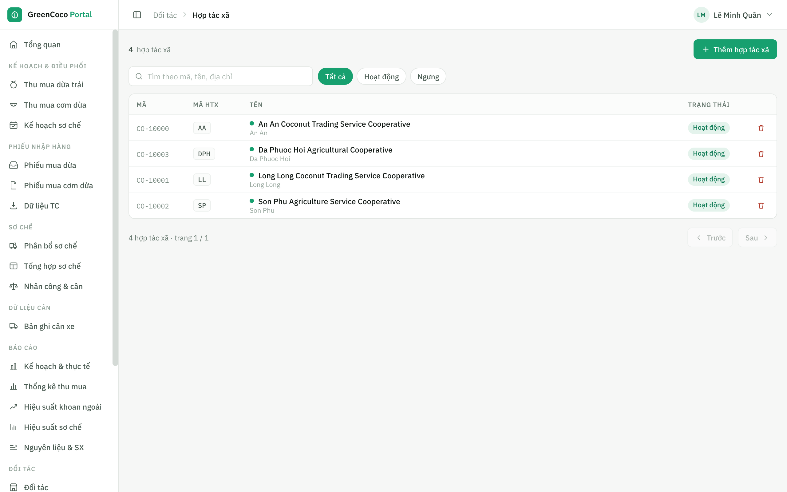Viewport: 787px width, 492px height.
Task: Go to Thu mua cơm dừa
Action: (57, 105)
